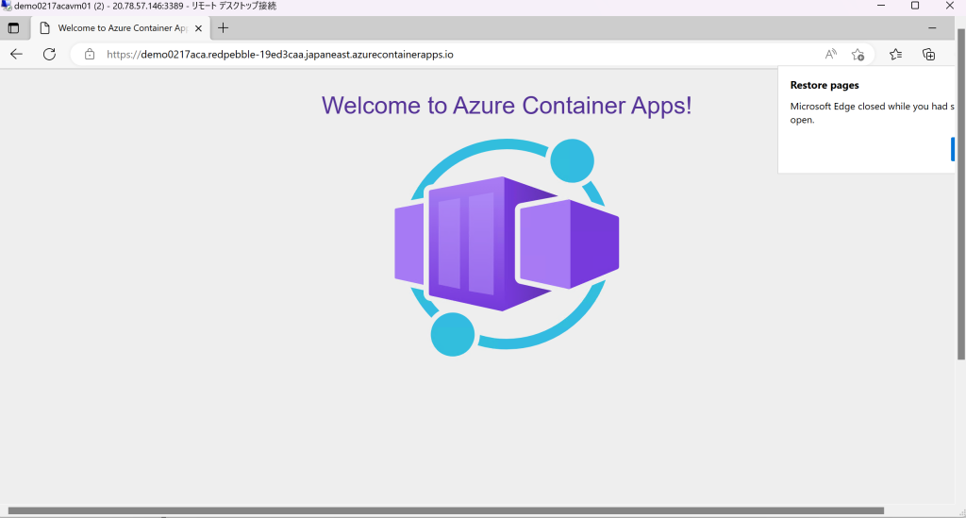
Task: Click the remote desktop title bar icon
Action: (x=7, y=6)
